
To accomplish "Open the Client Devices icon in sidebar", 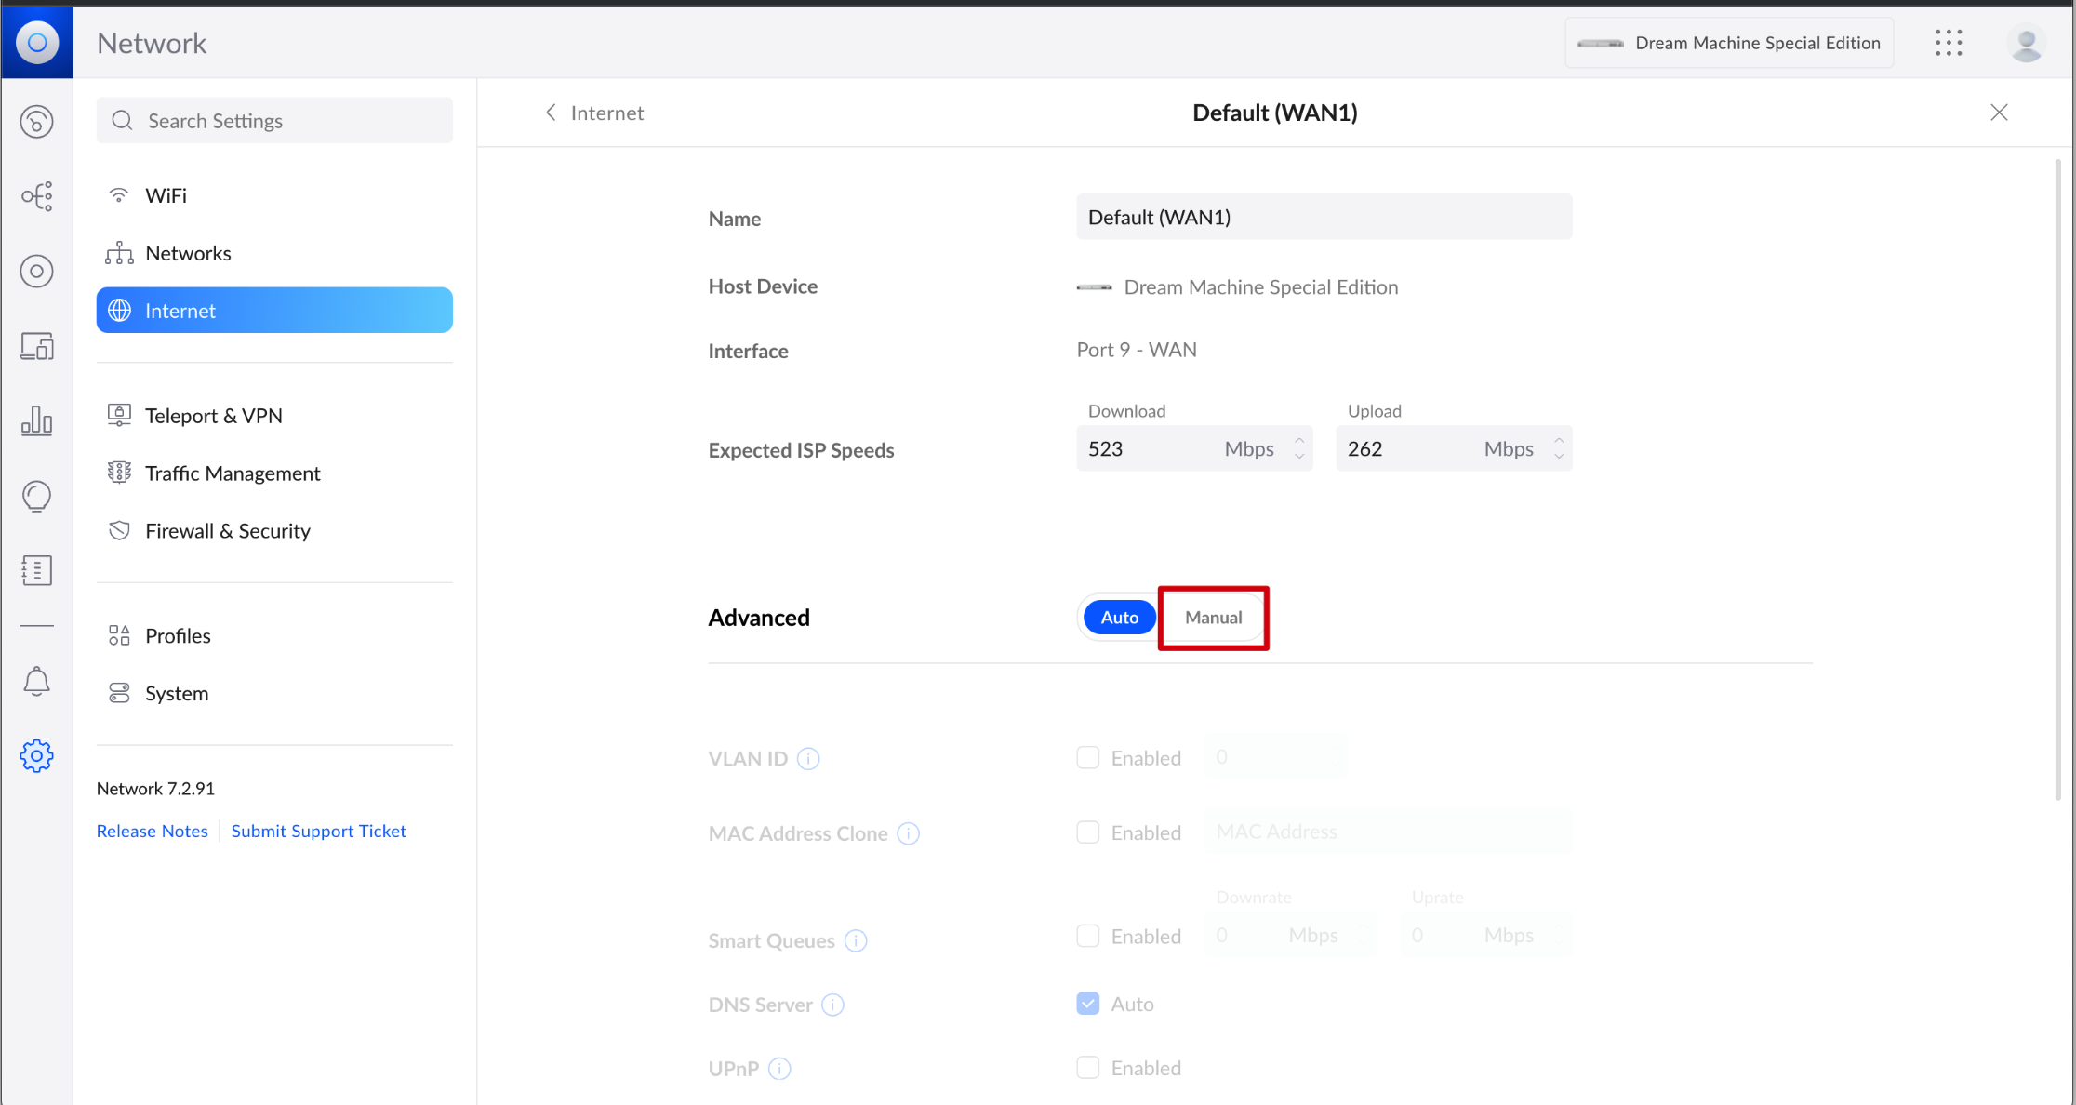I will click(x=36, y=346).
